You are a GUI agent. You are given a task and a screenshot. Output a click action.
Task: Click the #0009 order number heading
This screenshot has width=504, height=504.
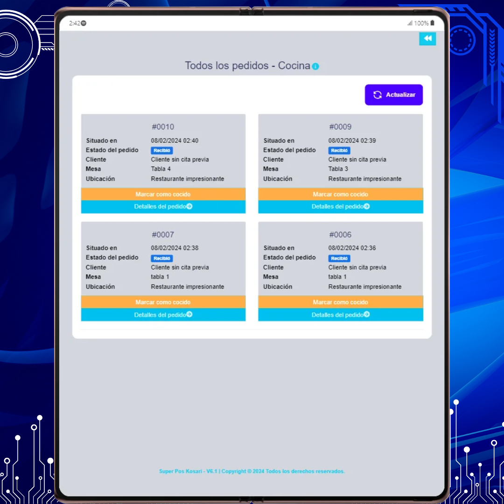click(x=340, y=127)
